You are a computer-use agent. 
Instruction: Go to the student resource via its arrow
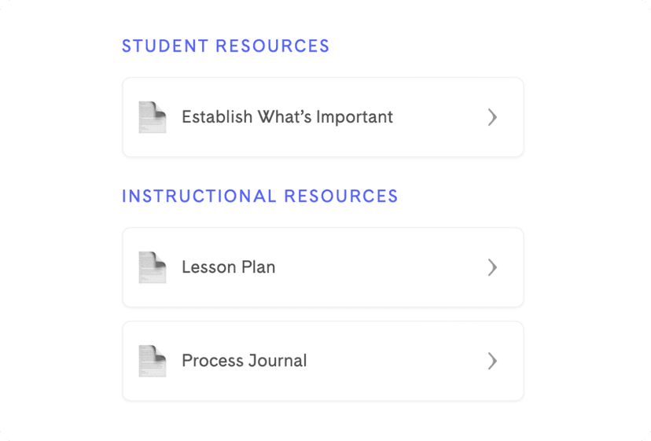(x=492, y=117)
